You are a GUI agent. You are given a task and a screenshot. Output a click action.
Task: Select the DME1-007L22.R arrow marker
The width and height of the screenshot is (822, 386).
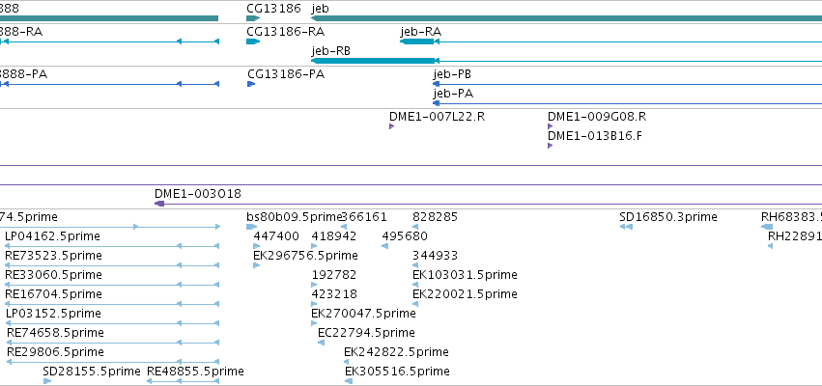391,126
